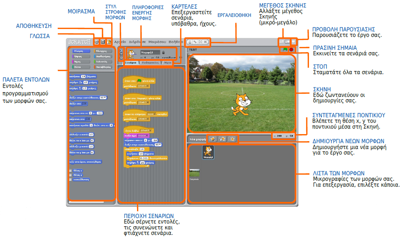Open the Διόρθωσε menu
Image resolution: width=402 pixels, height=238 pixels.
pyautogui.click(x=137, y=42)
